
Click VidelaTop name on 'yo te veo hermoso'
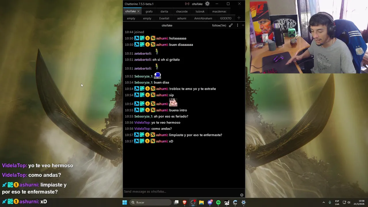[x=142, y=122]
